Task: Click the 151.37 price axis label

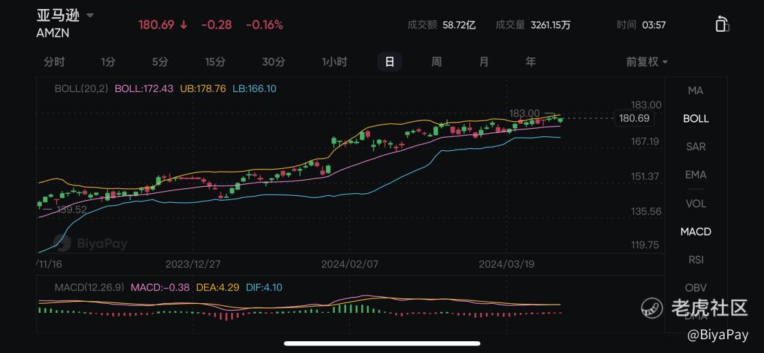Action: click(x=645, y=176)
